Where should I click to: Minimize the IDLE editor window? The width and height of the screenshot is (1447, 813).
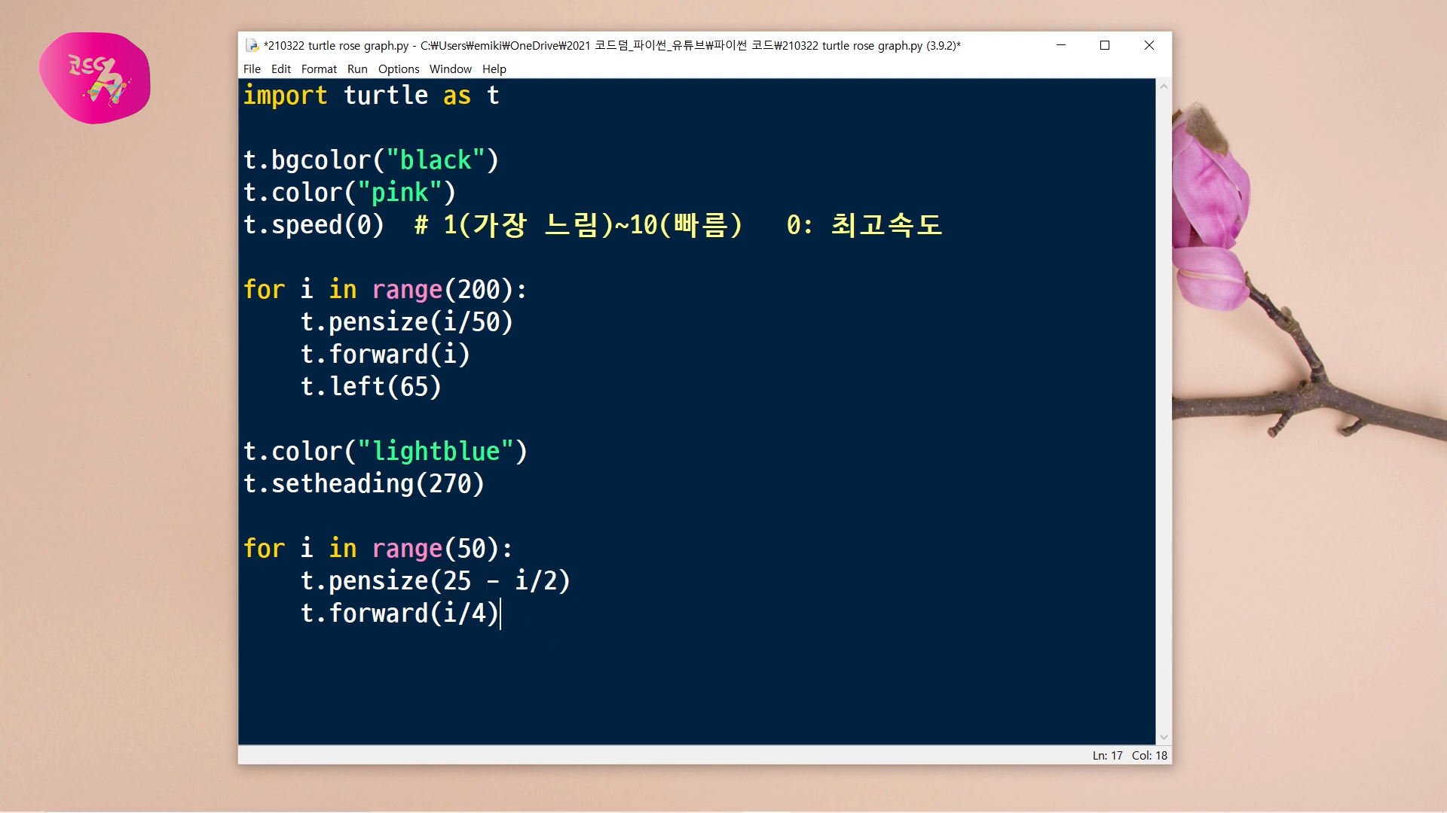[x=1060, y=45]
